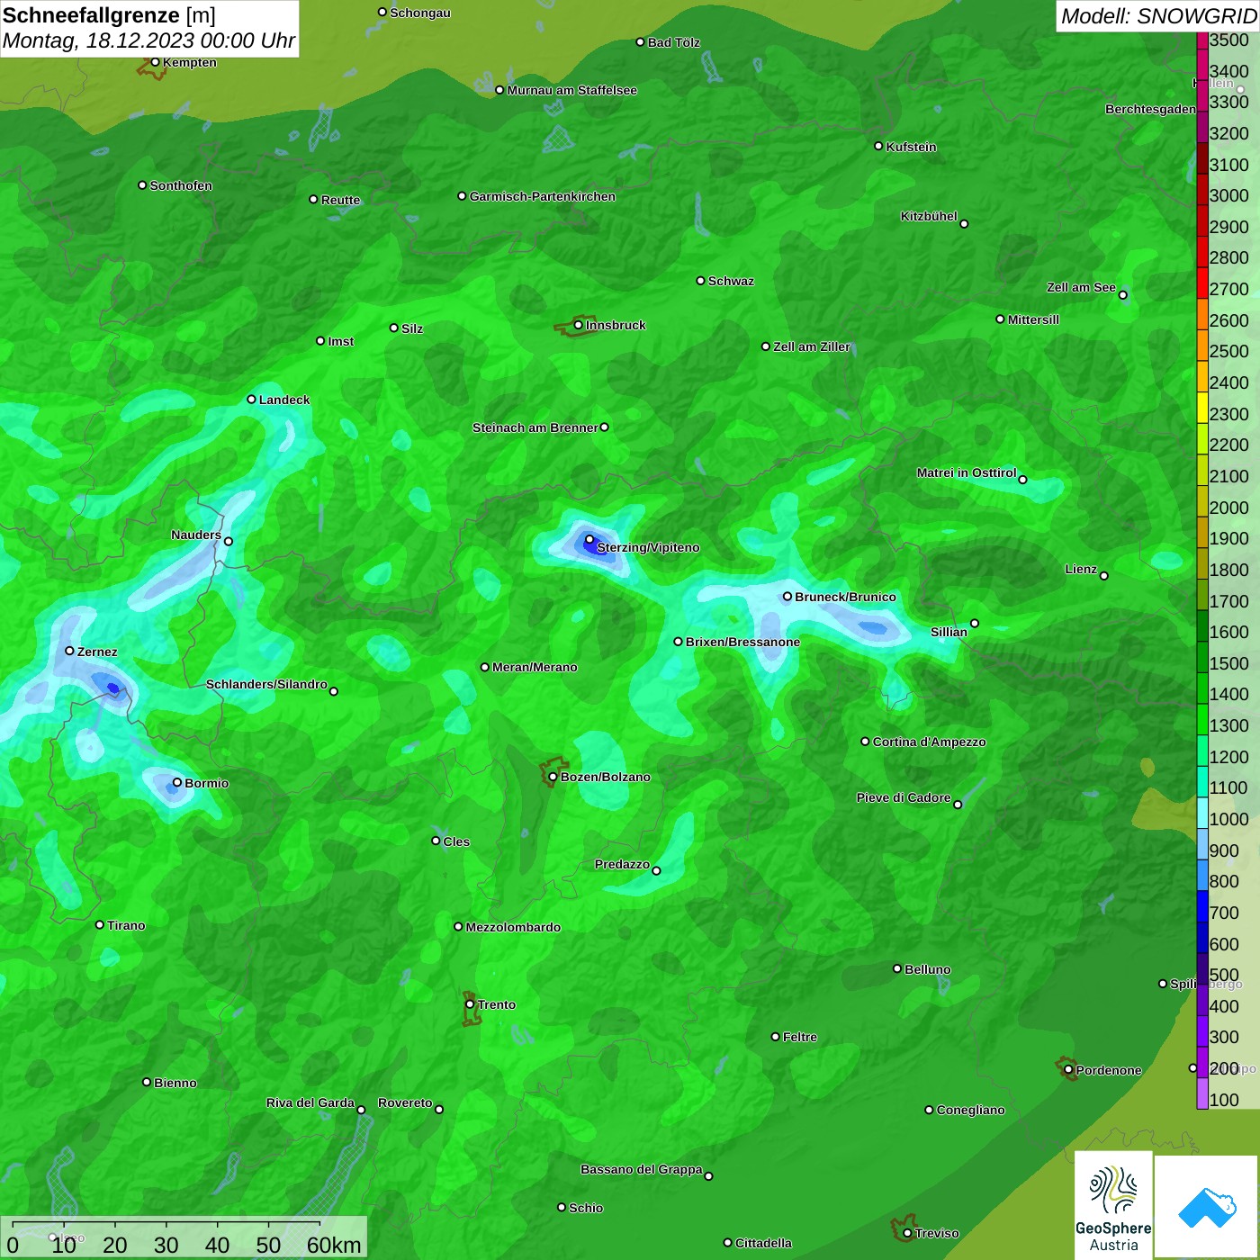This screenshot has width=1260, height=1260.
Task: Click the Bruneck/Brunico label
Action: pyautogui.click(x=845, y=597)
